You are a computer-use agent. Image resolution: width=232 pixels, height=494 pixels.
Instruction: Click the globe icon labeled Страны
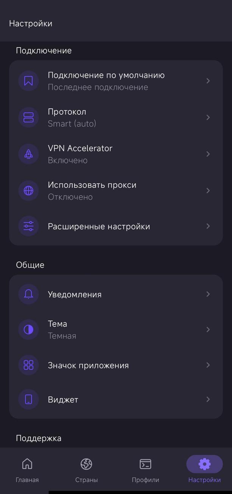coord(86,464)
